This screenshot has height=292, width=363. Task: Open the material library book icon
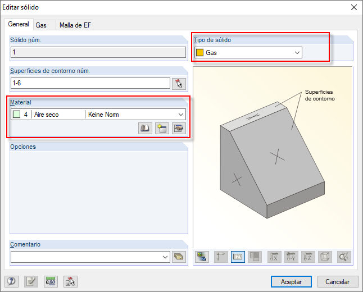point(145,129)
